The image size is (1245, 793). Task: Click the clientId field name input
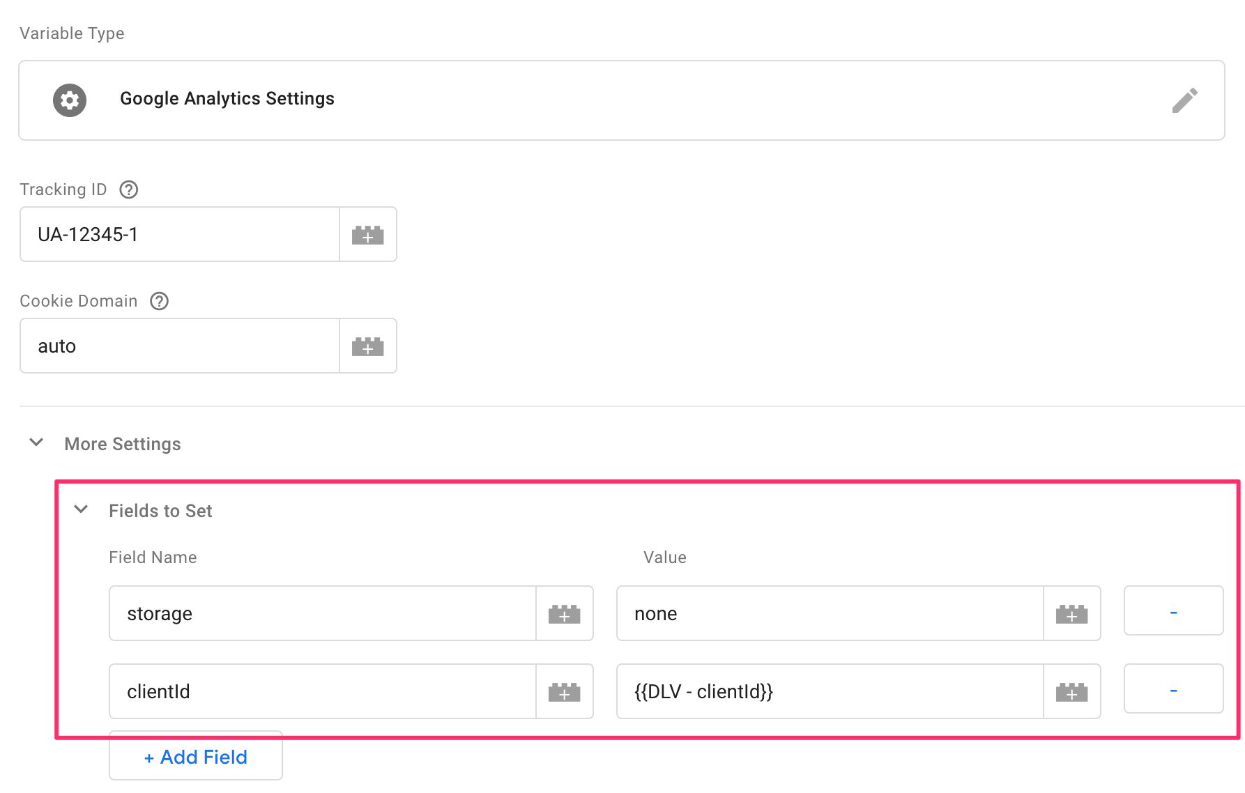tap(323, 692)
